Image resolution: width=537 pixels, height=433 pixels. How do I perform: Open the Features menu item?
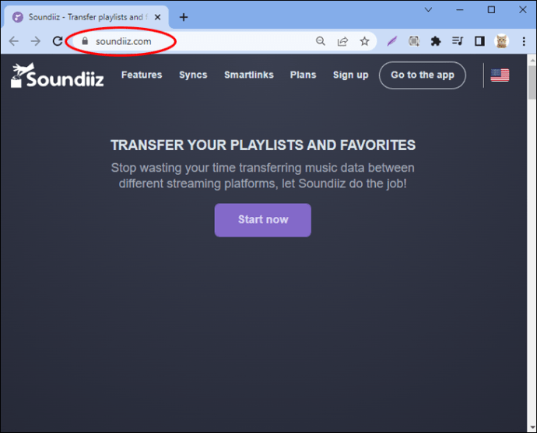click(142, 75)
